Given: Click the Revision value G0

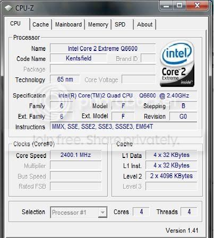Looking at the screenshot, I should (183, 117).
